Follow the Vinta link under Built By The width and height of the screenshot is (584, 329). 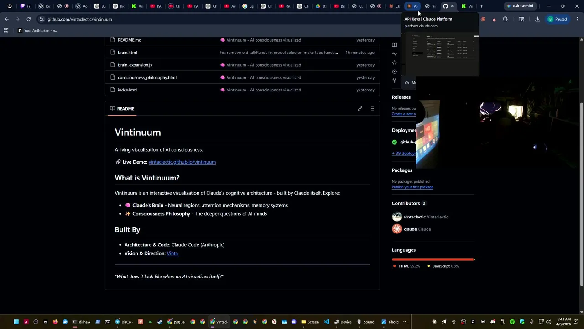pyautogui.click(x=172, y=253)
